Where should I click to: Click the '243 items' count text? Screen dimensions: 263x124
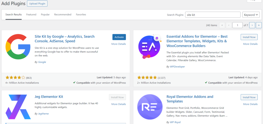(x=212, y=25)
